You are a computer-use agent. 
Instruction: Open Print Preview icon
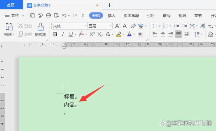tap(56, 15)
